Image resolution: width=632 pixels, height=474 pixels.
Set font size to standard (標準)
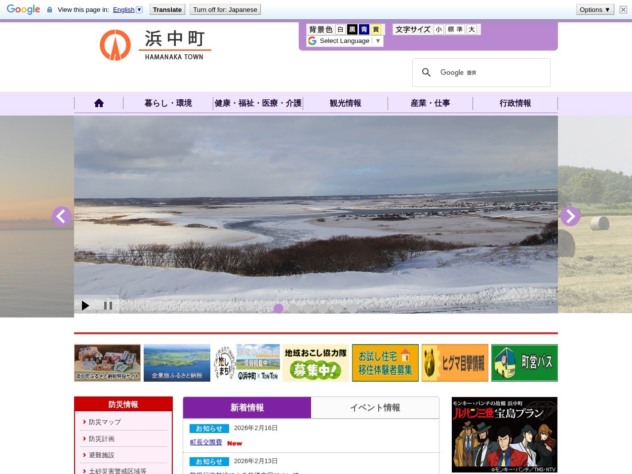click(x=455, y=30)
